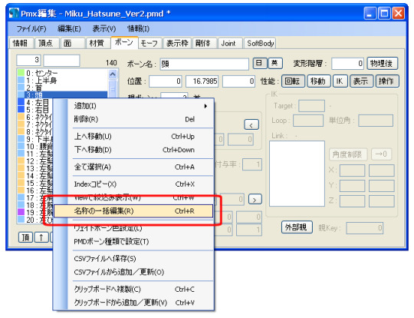The height and width of the screenshot is (318, 414).
Task: Switch to the Joint tab
Action: 229,43
